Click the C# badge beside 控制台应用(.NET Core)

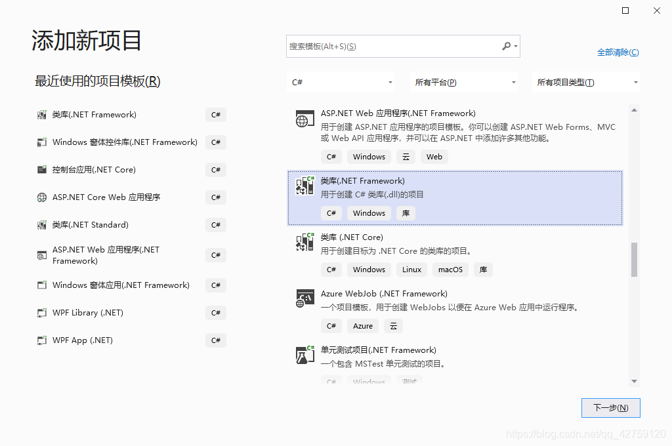pyautogui.click(x=216, y=170)
